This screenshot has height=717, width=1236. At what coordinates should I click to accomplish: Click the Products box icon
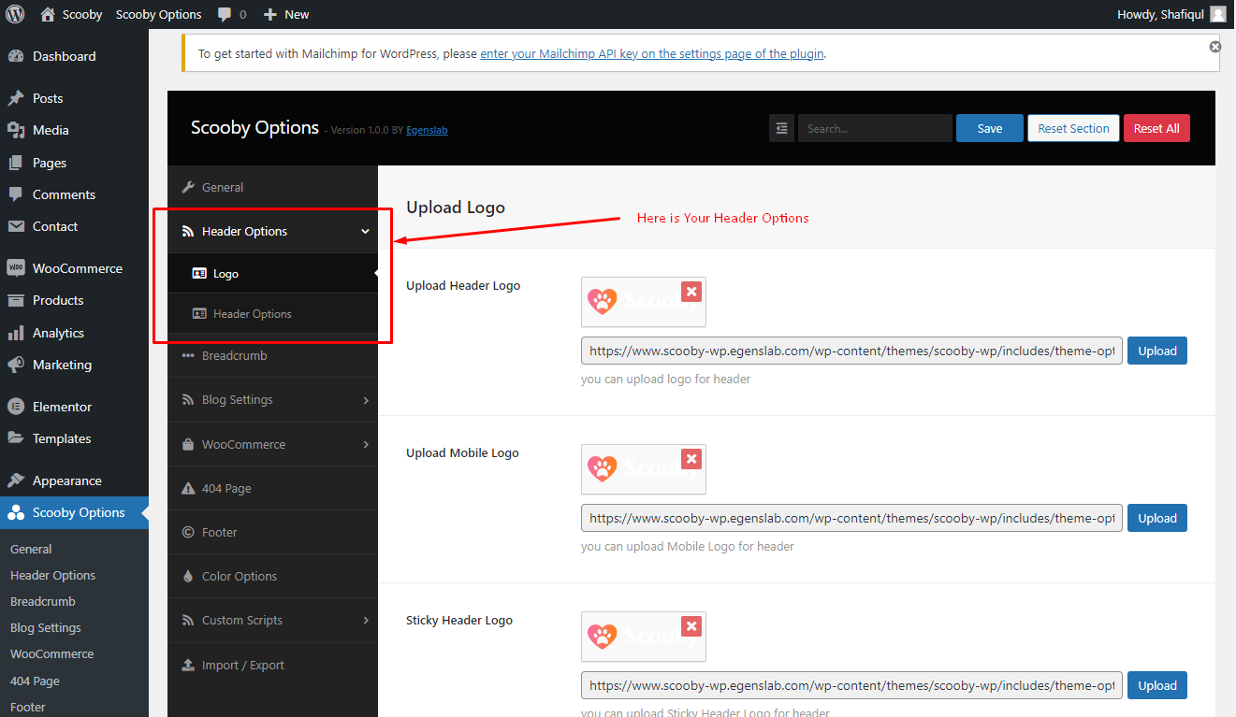pos(16,300)
